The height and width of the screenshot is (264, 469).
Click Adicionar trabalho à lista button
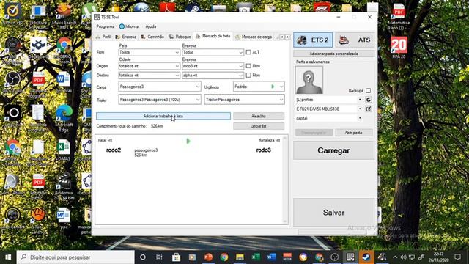click(x=163, y=116)
